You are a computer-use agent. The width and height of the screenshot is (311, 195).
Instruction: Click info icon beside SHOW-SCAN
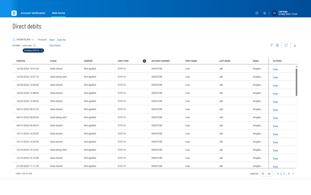click(14, 40)
